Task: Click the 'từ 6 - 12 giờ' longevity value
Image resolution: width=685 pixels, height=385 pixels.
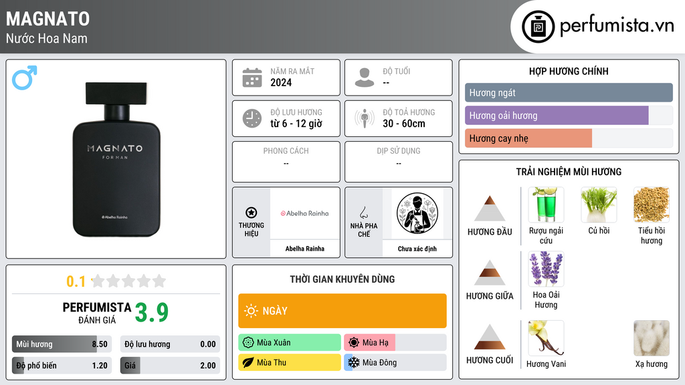Action: point(296,124)
